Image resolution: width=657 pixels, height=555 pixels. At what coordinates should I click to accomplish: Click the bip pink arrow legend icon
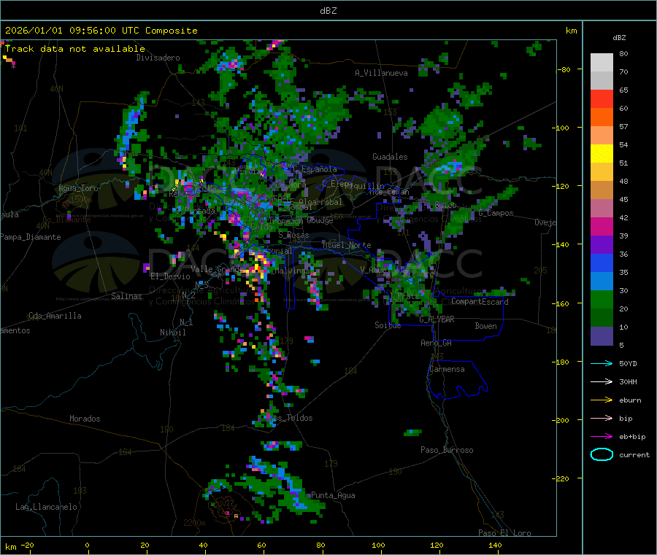[x=602, y=418]
